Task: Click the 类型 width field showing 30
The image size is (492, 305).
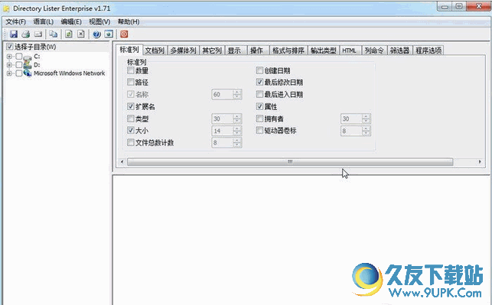Action: pos(223,118)
